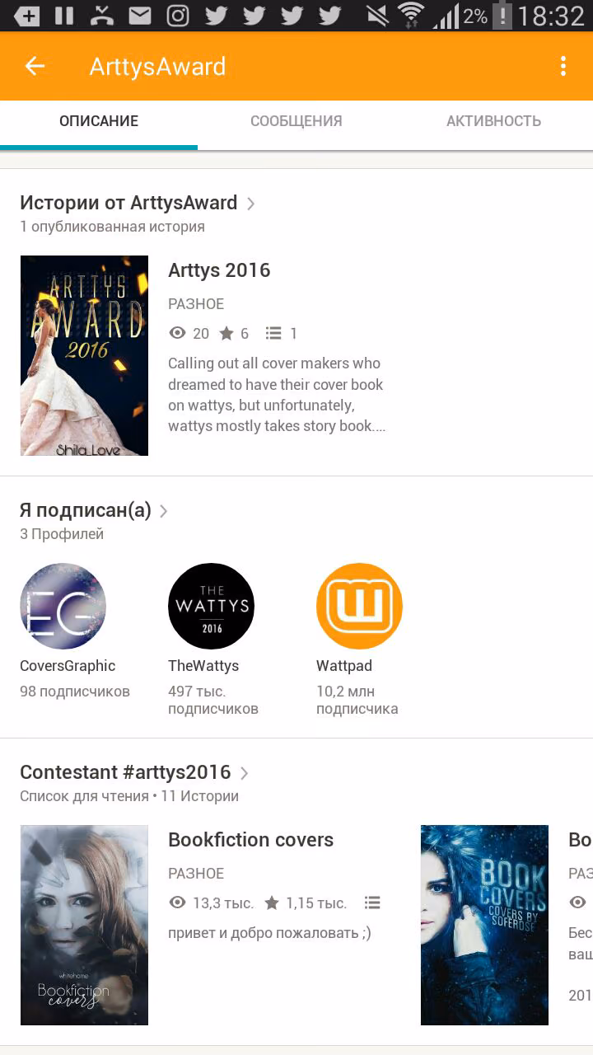Select the РАЗНОЕ category under Bookfiction covers
The width and height of the screenshot is (593, 1055).
pos(196,874)
